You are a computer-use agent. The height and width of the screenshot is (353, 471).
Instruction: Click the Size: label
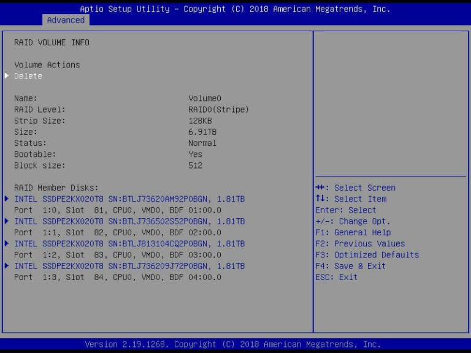26,132
